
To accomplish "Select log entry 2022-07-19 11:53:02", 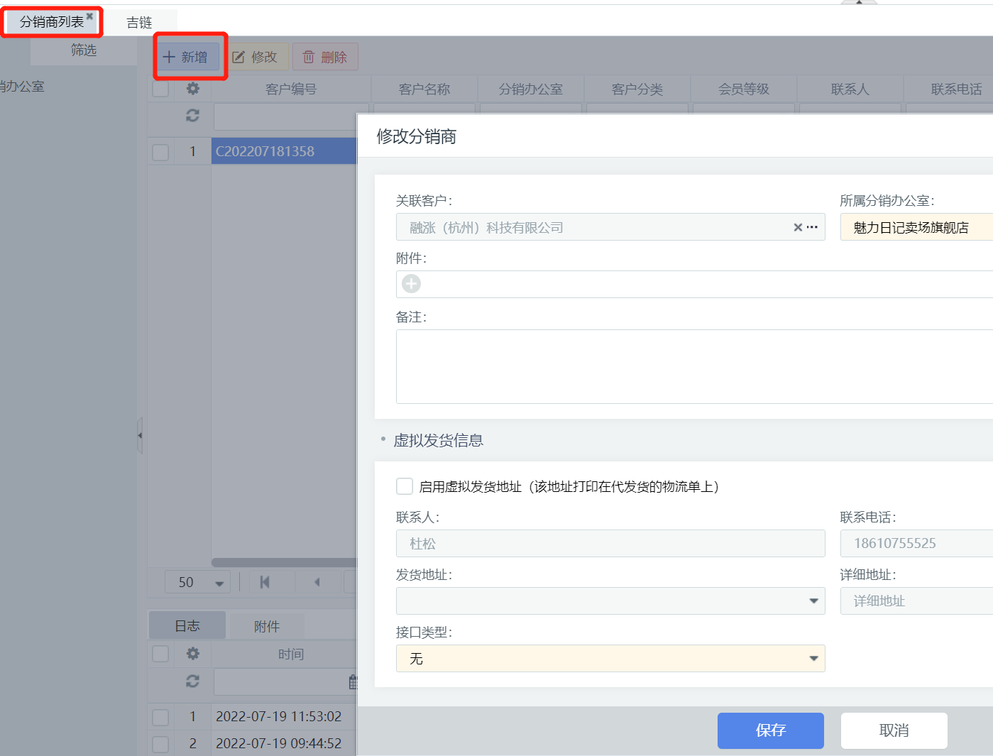I will click(279, 717).
